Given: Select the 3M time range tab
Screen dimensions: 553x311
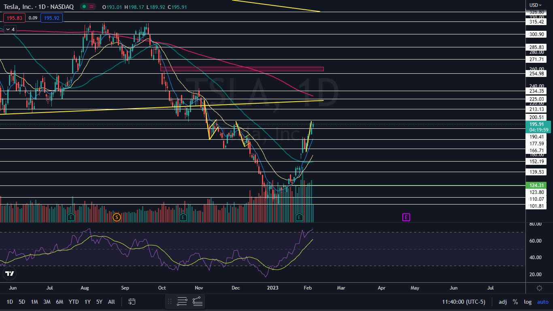Looking at the screenshot, I should [x=47, y=302].
